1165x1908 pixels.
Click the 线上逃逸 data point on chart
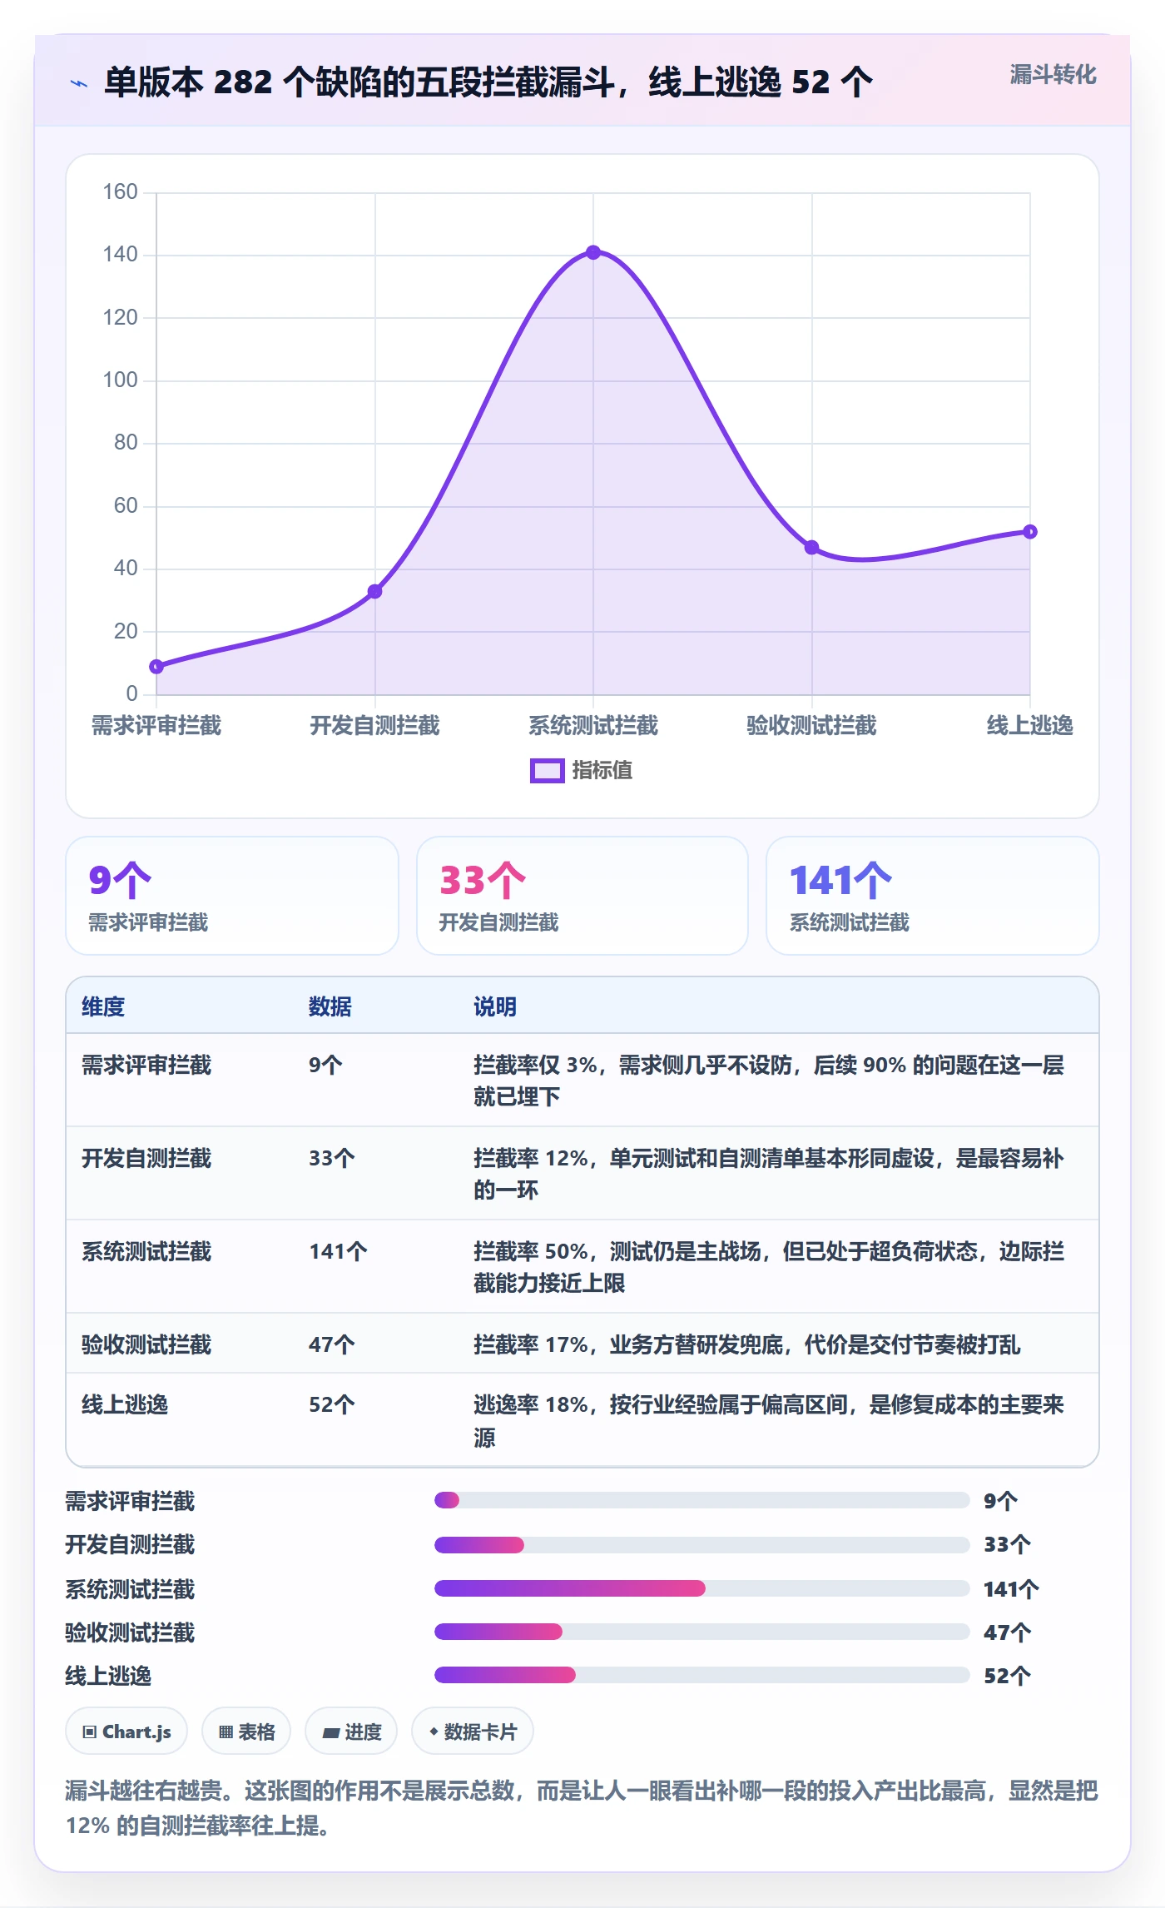(1029, 531)
